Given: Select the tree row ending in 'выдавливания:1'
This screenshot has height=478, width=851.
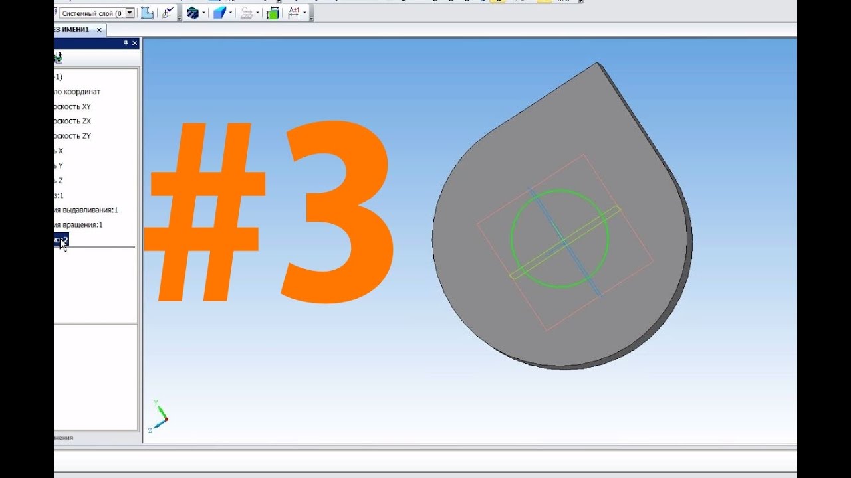Looking at the screenshot, I should (x=86, y=210).
